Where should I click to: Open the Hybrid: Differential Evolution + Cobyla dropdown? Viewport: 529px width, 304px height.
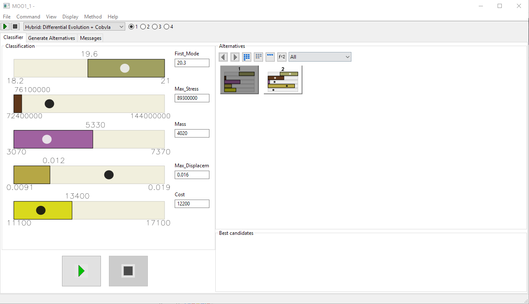(74, 27)
